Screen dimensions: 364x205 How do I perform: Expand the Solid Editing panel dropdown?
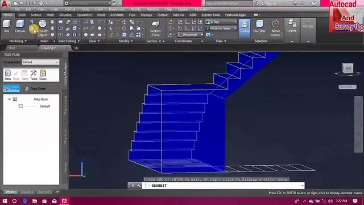[x=69, y=41]
